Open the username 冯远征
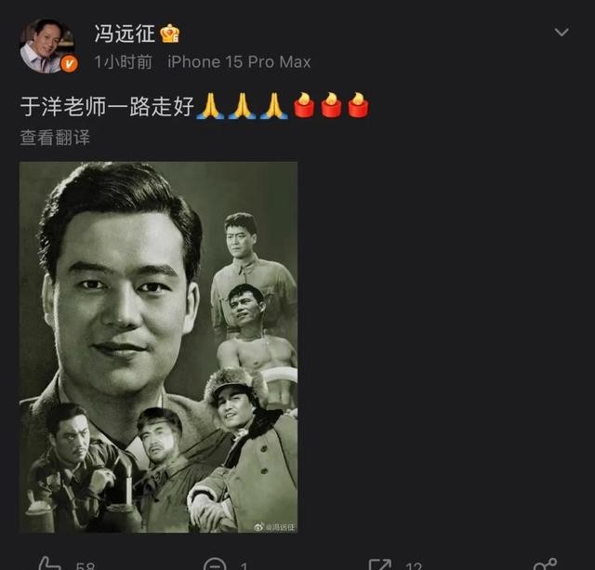This screenshot has width=595, height=570. [125, 33]
